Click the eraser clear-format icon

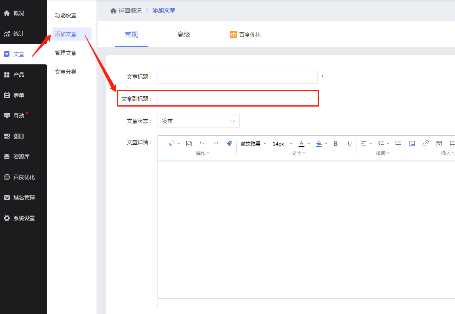pos(171,143)
